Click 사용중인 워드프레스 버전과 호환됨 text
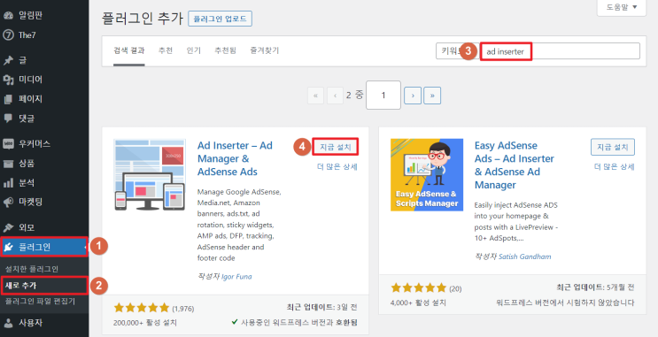Image resolution: width=658 pixels, height=337 pixels. click(299, 322)
